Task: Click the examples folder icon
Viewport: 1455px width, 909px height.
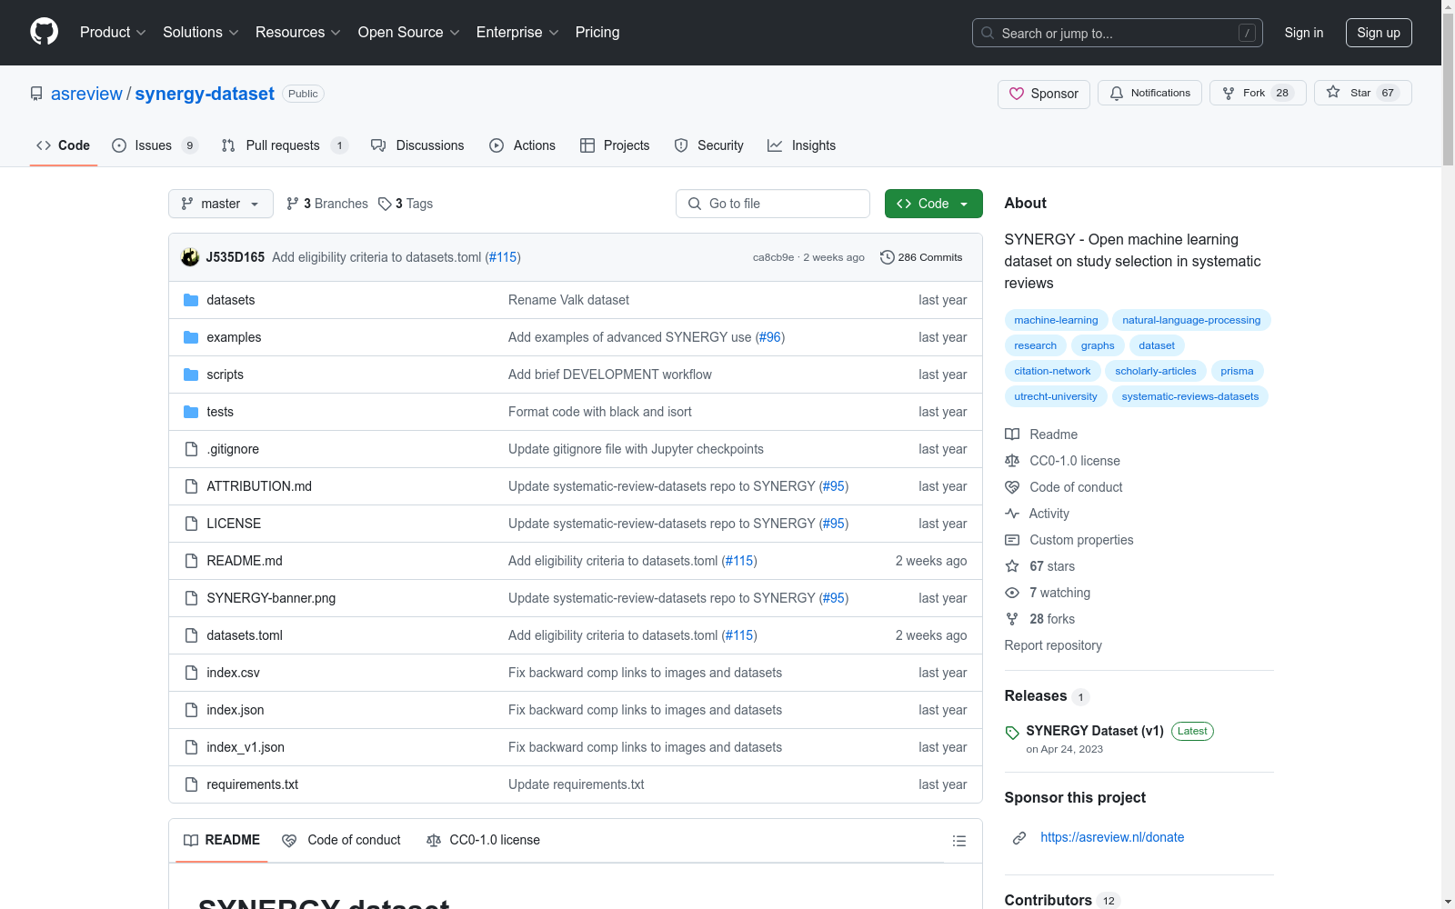Action: point(191,337)
